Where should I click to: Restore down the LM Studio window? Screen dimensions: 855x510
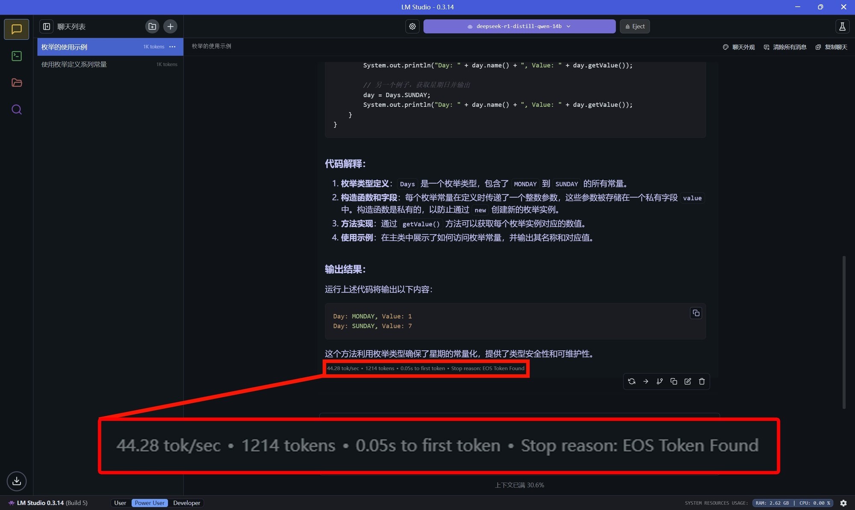pos(820,7)
